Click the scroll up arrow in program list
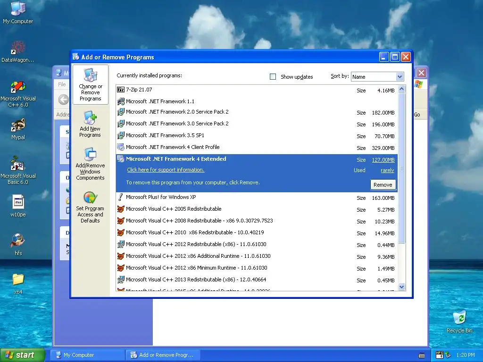This screenshot has height=362, width=483. click(401, 89)
